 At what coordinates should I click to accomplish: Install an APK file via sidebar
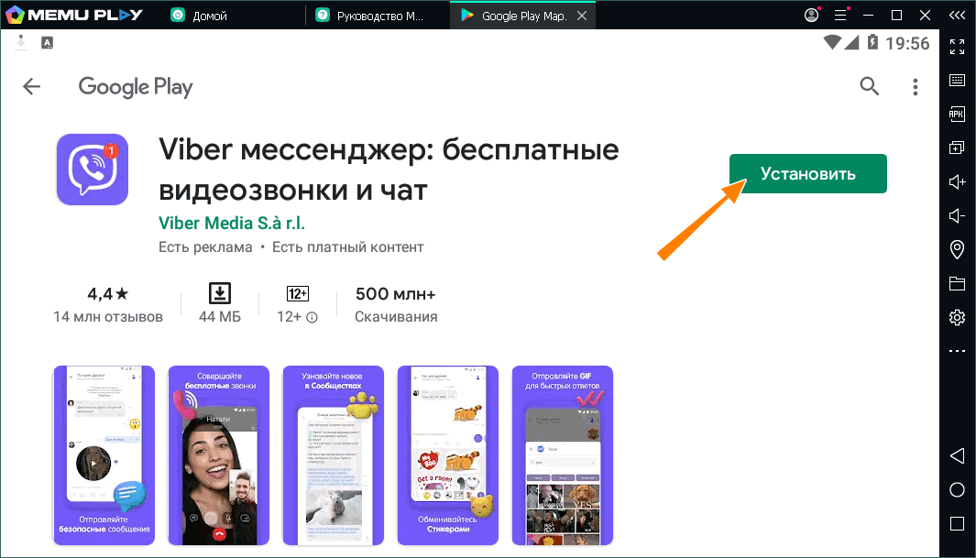click(958, 114)
